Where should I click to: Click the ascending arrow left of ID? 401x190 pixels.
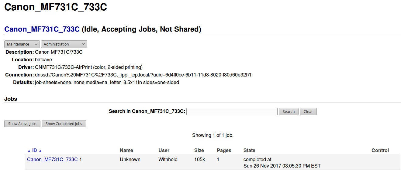29,151
